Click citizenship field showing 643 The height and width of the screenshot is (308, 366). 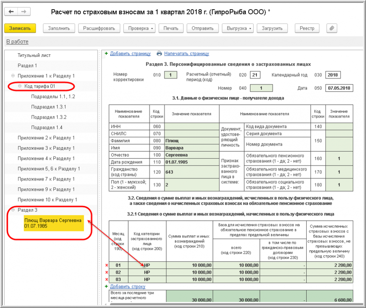pyautogui.click(x=192, y=172)
